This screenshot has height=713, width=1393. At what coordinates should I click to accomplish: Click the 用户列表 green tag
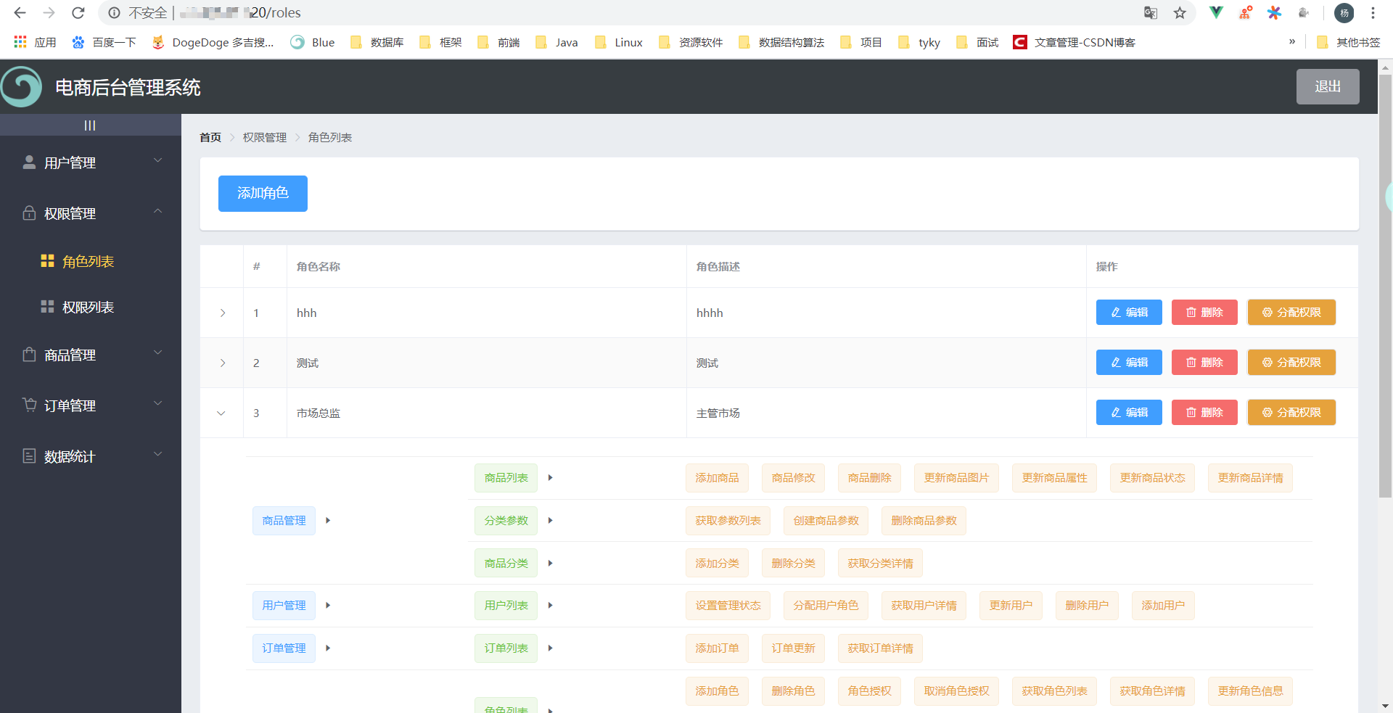click(506, 605)
